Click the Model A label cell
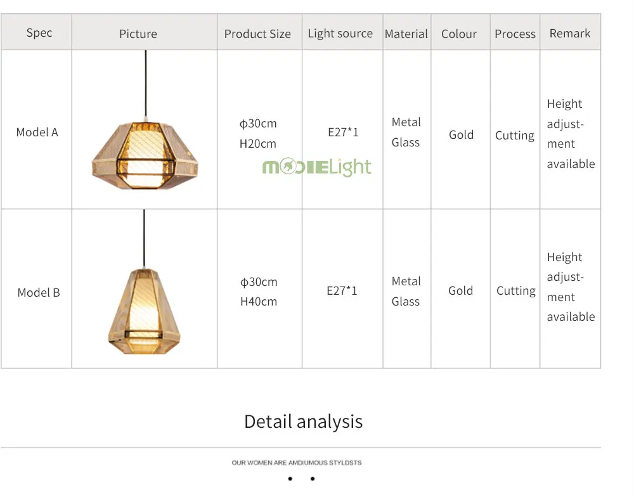The width and height of the screenshot is (634, 497). coord(37,132)
